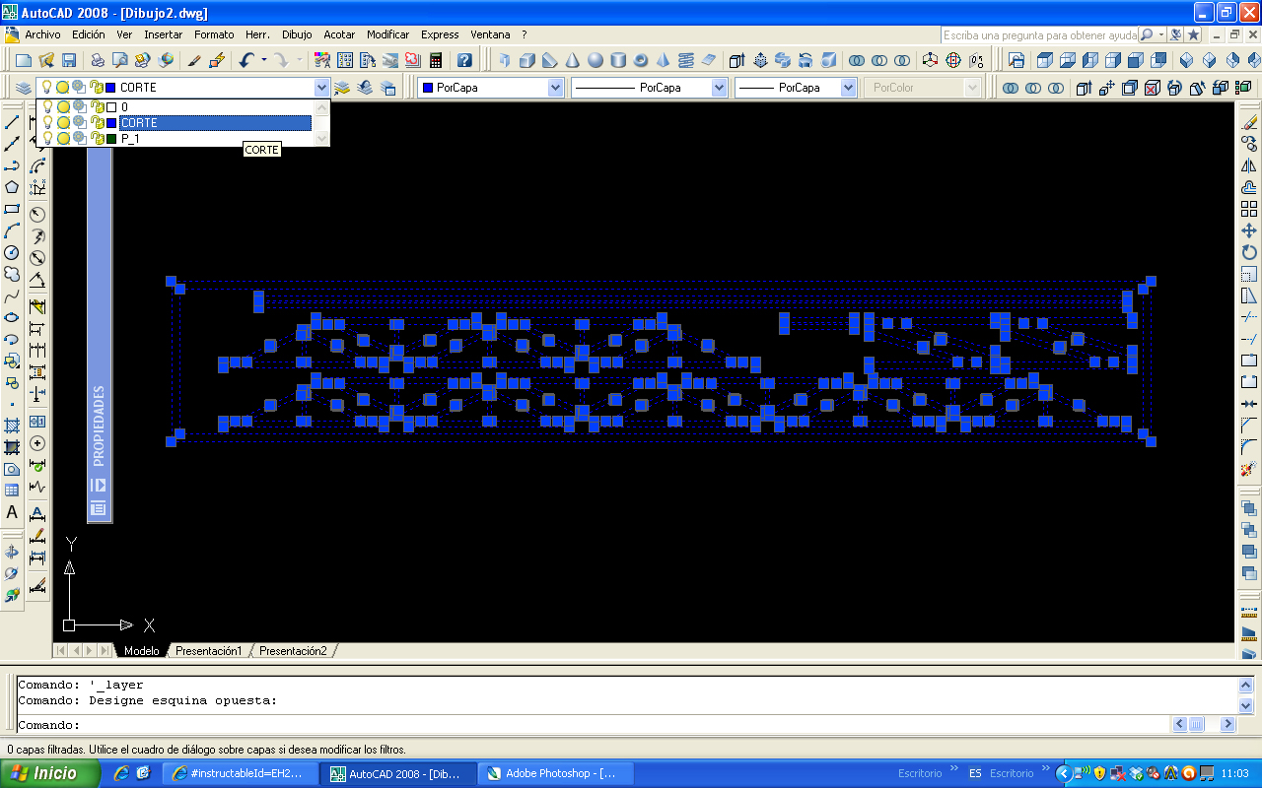Select the Circle draw tool

tap(12, 252)
